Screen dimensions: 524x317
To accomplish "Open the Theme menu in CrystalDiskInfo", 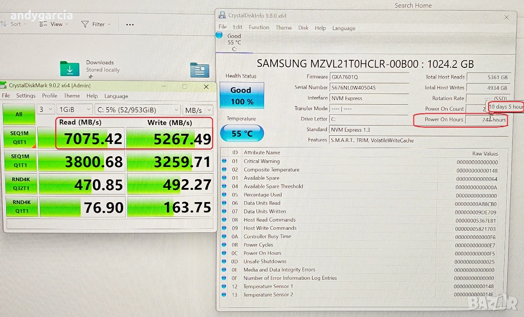I will coord(283,28).
